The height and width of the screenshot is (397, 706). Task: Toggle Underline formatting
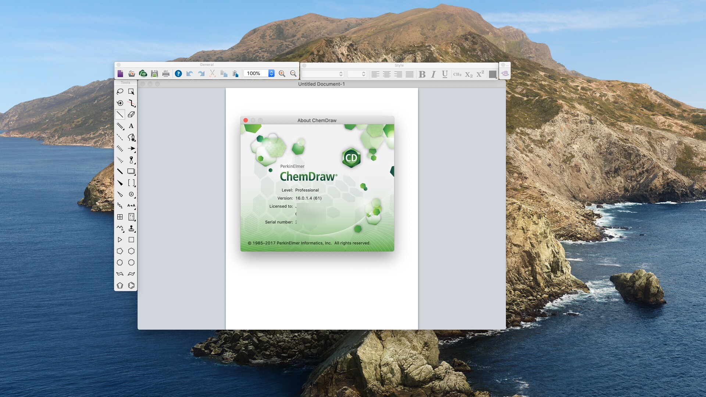pyautogui.click(x=445, y=74)
